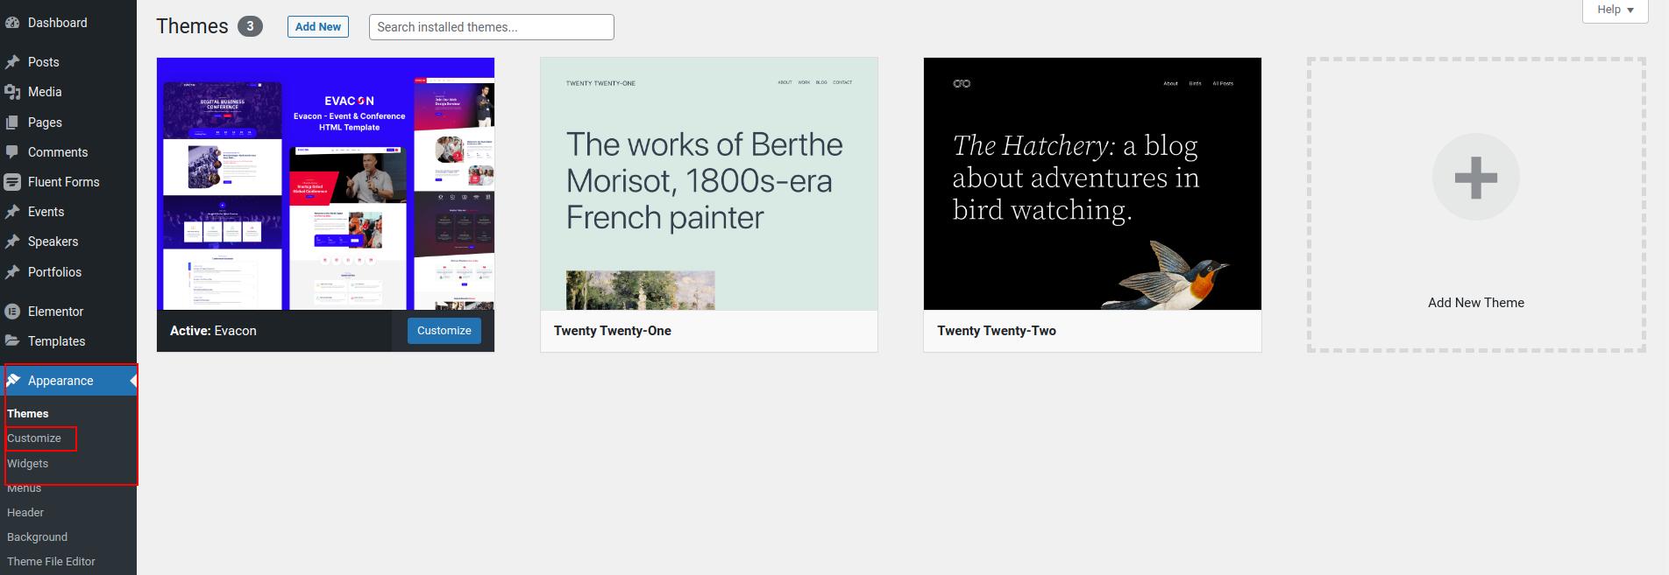Image resolution: width=1669 pixels, height=575 pixels.
Task: Click the Dashboard gauge icon
Action: (x=12, y=23)
